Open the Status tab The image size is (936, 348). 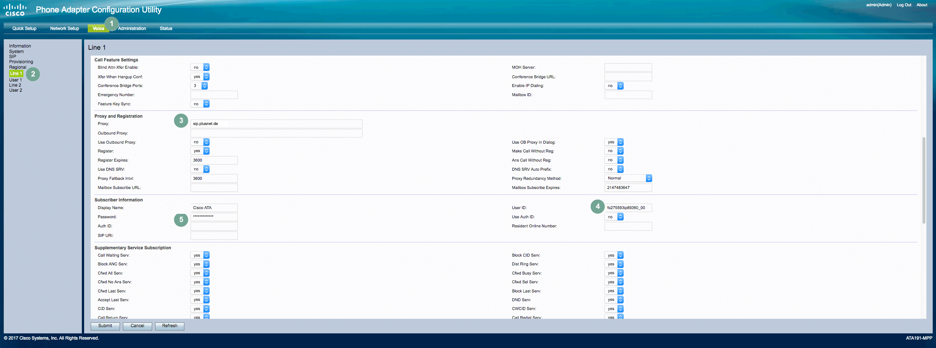(166, 29)
